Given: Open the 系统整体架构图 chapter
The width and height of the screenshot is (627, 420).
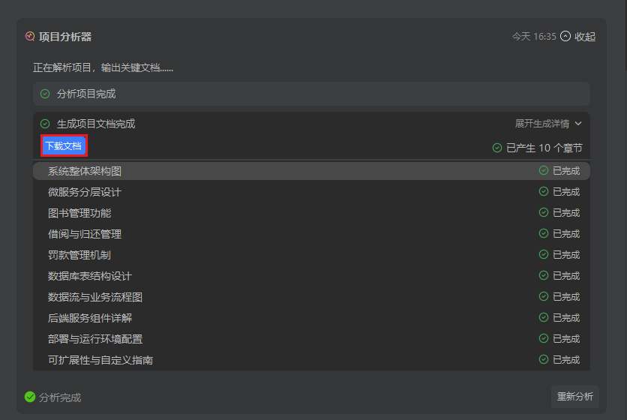Looking at the screenshot, I should [x=85, y=171].
